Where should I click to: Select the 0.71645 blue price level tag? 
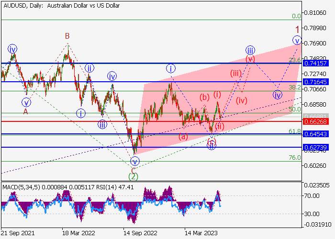(315, 82)
